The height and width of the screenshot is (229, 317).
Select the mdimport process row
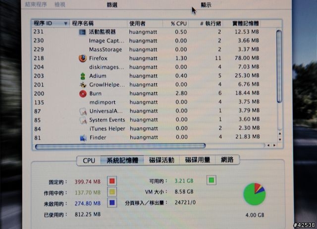tap(154, 103)
